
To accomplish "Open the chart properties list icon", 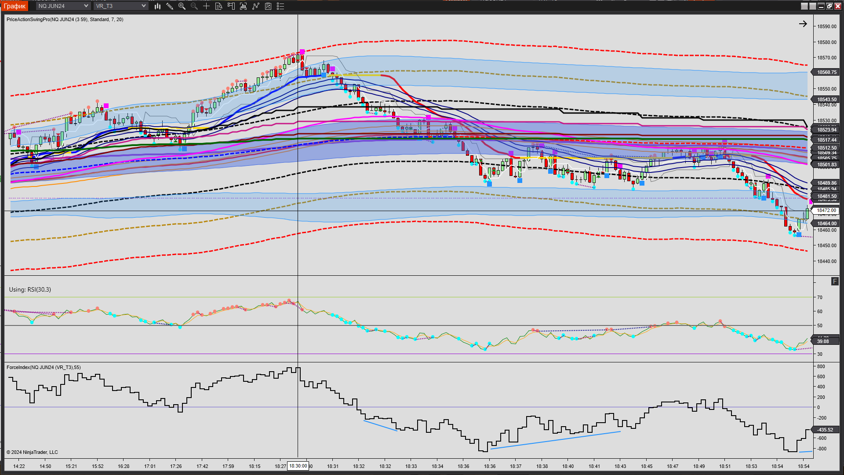I will [280, 6].
